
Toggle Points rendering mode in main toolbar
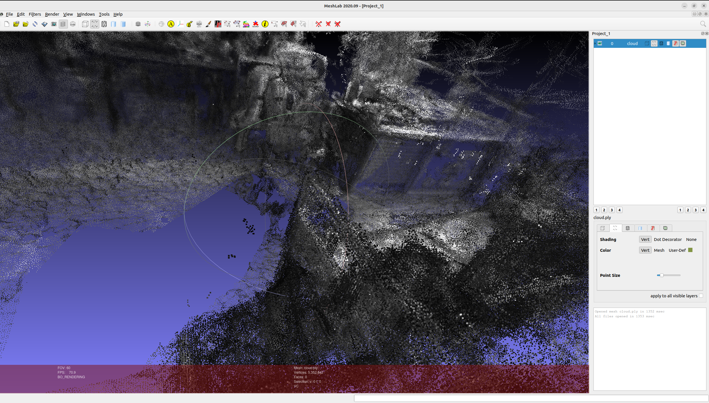pyautogui.click(x=94, y=24)
